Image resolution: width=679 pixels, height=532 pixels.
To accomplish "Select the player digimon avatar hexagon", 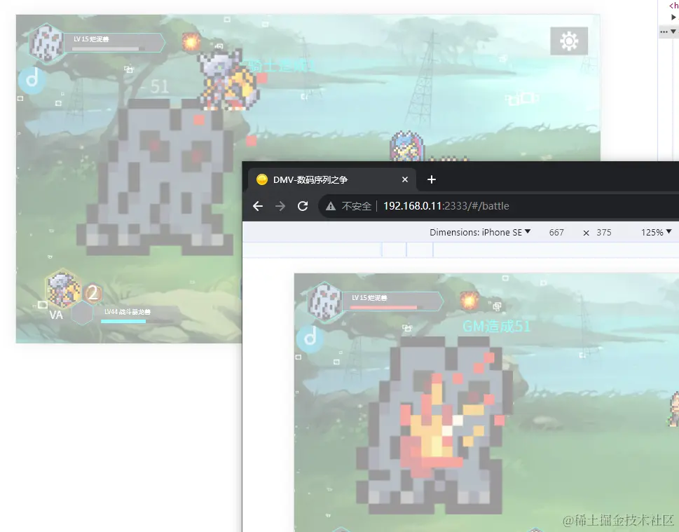I will (63, 288).
